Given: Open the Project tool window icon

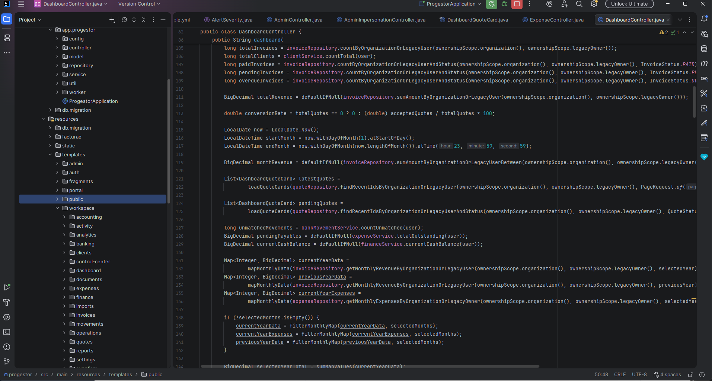Looking at the screenshot, I should coord(7,19).
